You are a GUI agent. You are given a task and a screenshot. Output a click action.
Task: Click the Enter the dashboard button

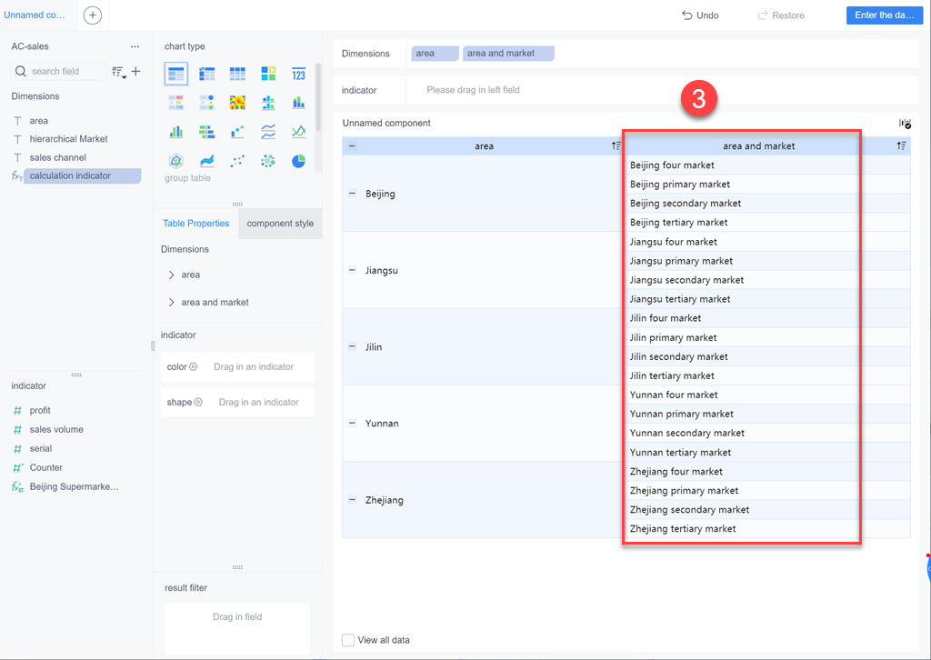(x=885, y=15)
